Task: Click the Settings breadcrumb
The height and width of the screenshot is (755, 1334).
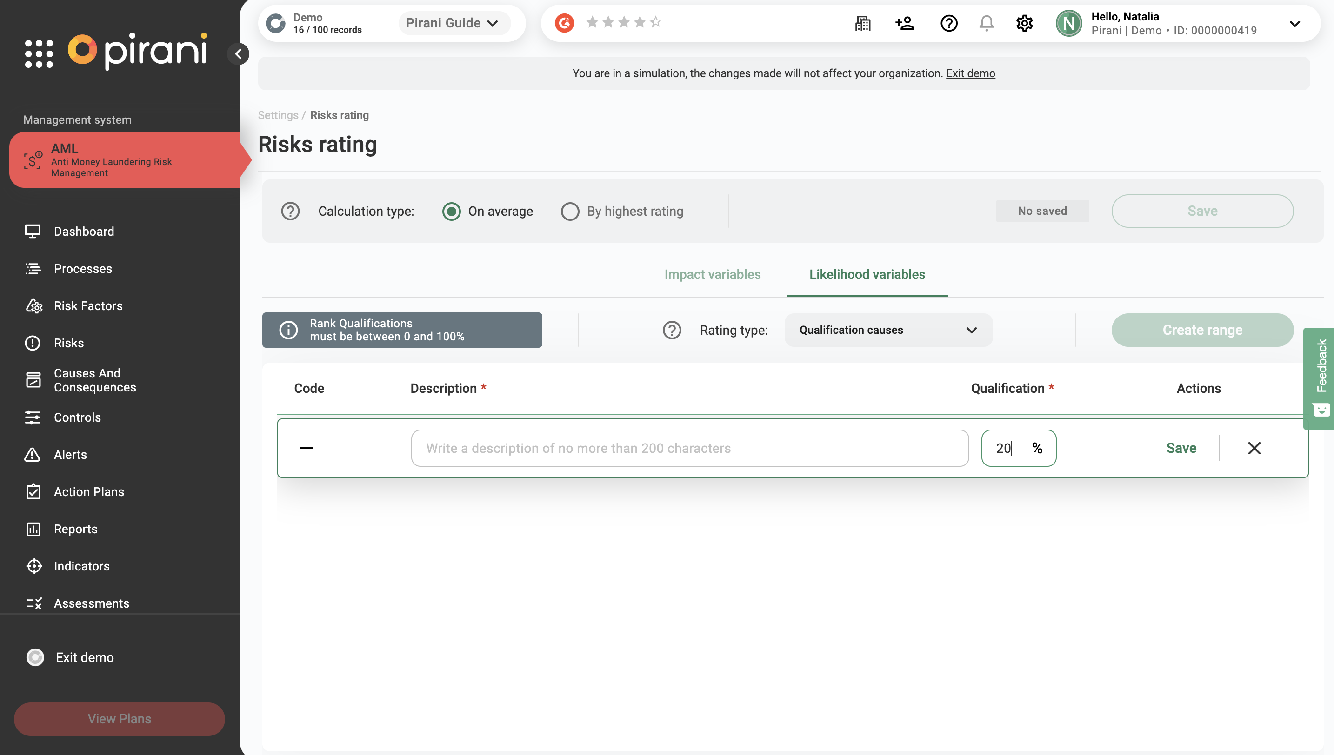Action: [x=278, y=115]
